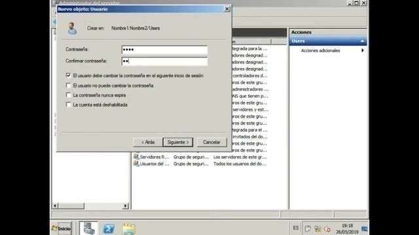The width and height of the screenshot is (419, 235).
Task: Click the Servidores R... group icon
Action: [136, 157]
